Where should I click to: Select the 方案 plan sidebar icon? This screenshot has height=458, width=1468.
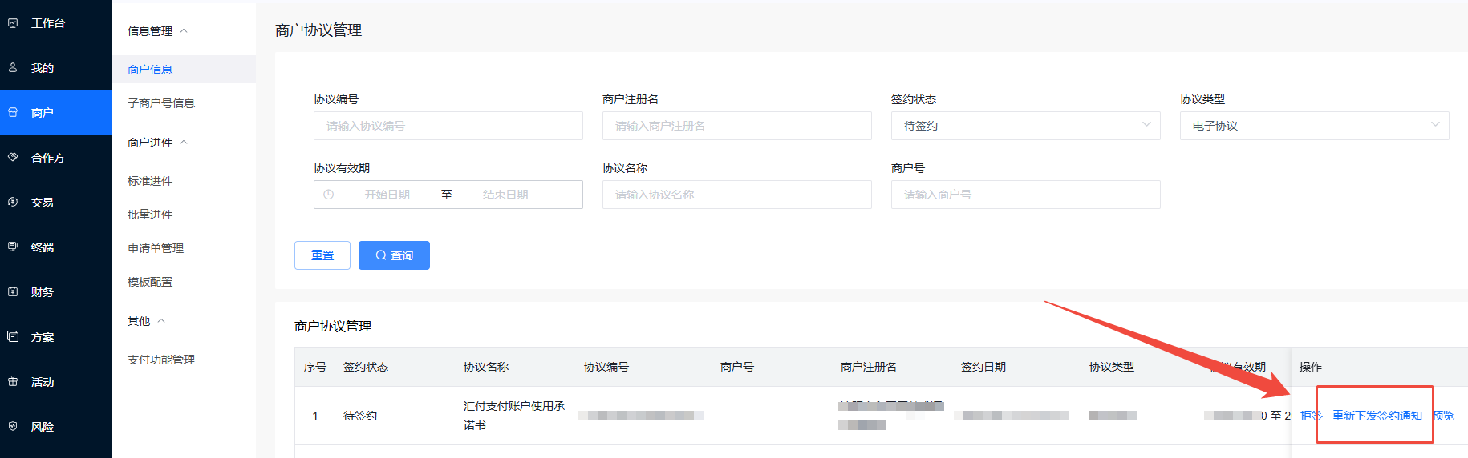point(13,337)
